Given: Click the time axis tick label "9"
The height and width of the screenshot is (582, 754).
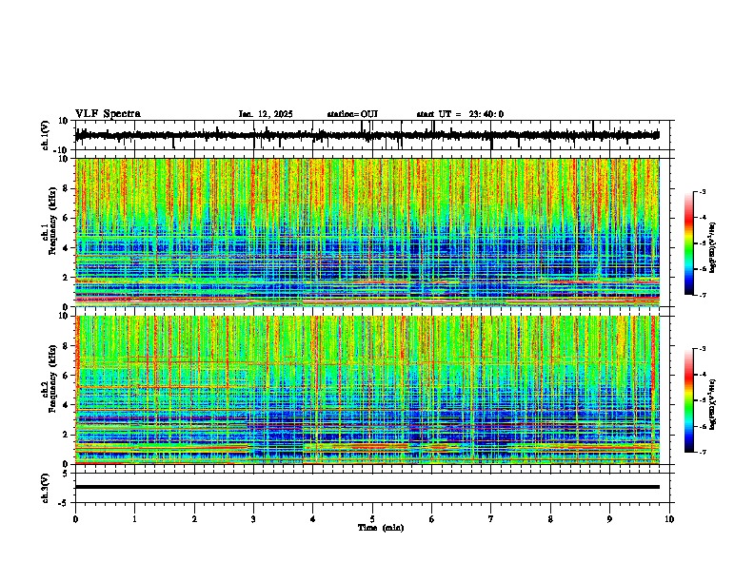Looking at the screenshot, I should (x=609, y=519).
